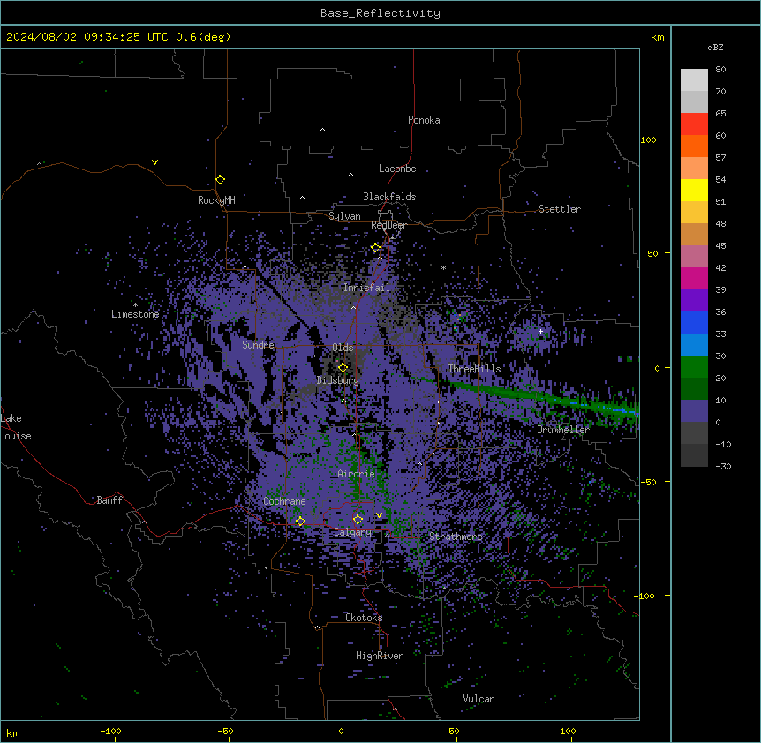The width and height of the screenshot is (761, 743).
Task: Click the Drumheller label
Action: click(x=563, y=430)
